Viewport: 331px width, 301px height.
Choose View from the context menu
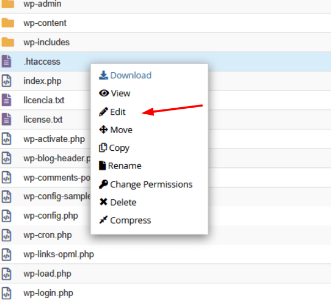120,93
